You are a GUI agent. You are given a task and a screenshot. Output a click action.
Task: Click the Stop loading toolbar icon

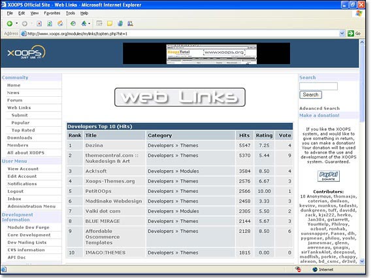click(39, 24)
